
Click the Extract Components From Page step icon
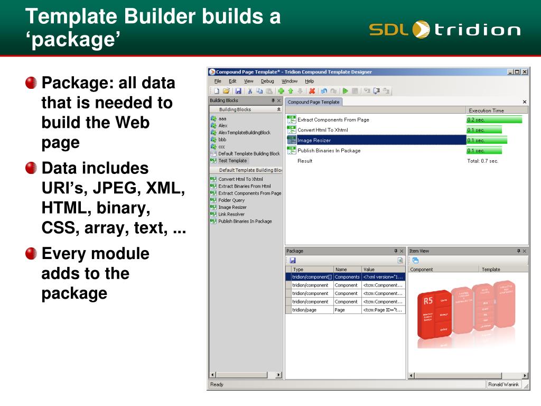(292, 119)
